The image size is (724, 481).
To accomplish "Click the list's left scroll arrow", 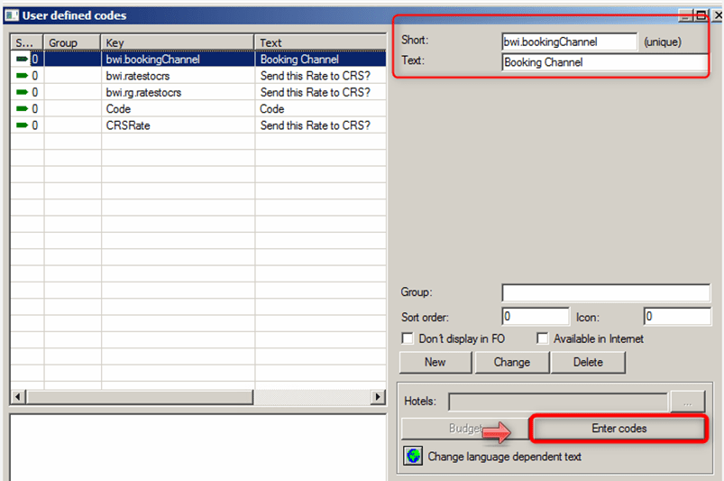I will pos(18,397).
